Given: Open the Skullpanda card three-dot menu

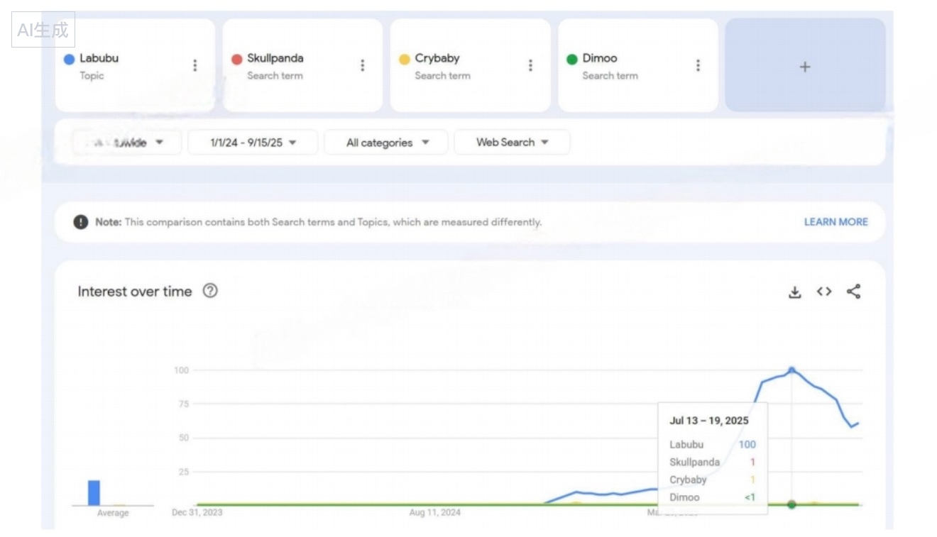Looking at the screenshot, I should (362, 65).
